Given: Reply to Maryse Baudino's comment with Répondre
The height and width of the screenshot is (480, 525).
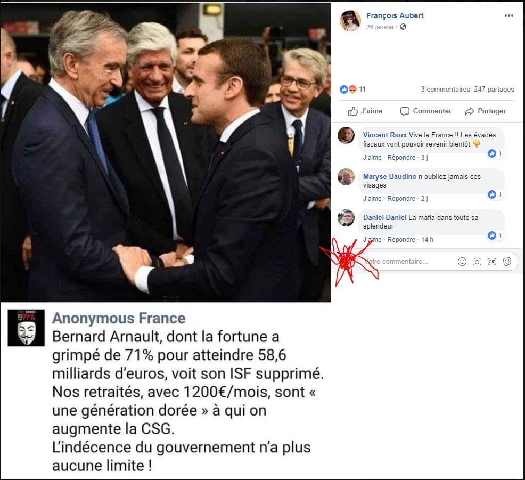Looking at the screenshot, I should click(401, 199).
